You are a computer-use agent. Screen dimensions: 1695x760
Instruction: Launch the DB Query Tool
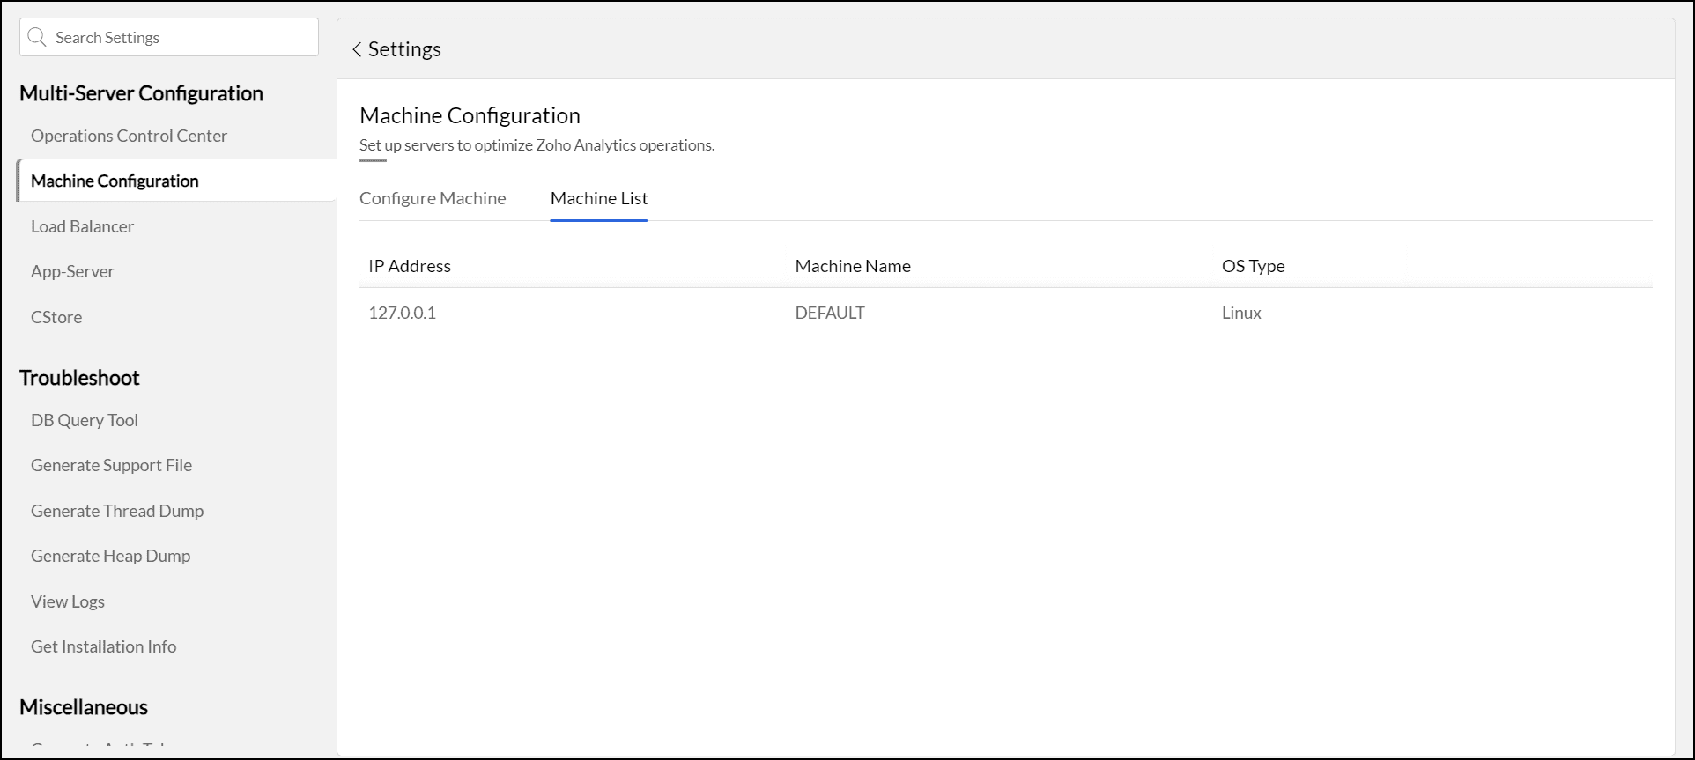(85, 420)
